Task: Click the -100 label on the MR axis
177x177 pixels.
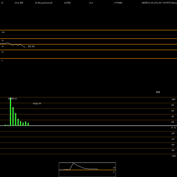Action: pos(173,156)
